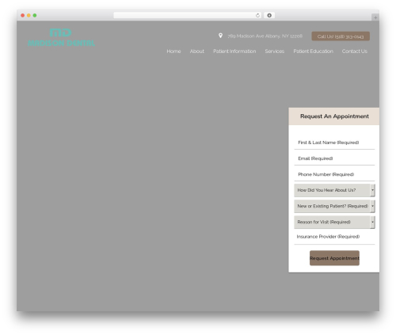Click the browser address bar
Viewport: 396px width, 335px height.
click(x=188, y=15)
